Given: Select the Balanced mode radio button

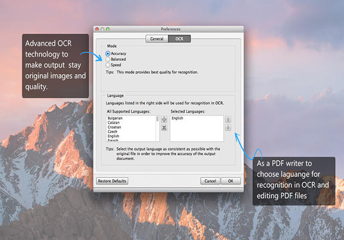Looking at the screenshot, I should click(x=108, y=60).
